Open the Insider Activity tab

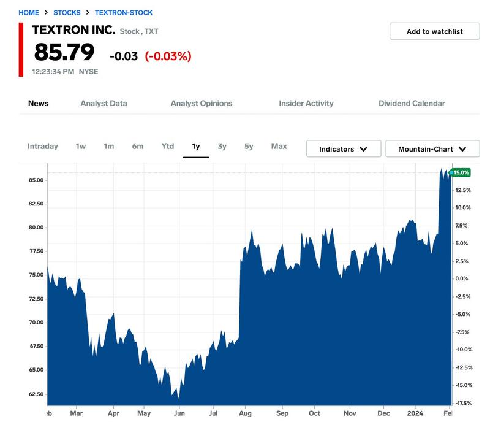306,103
